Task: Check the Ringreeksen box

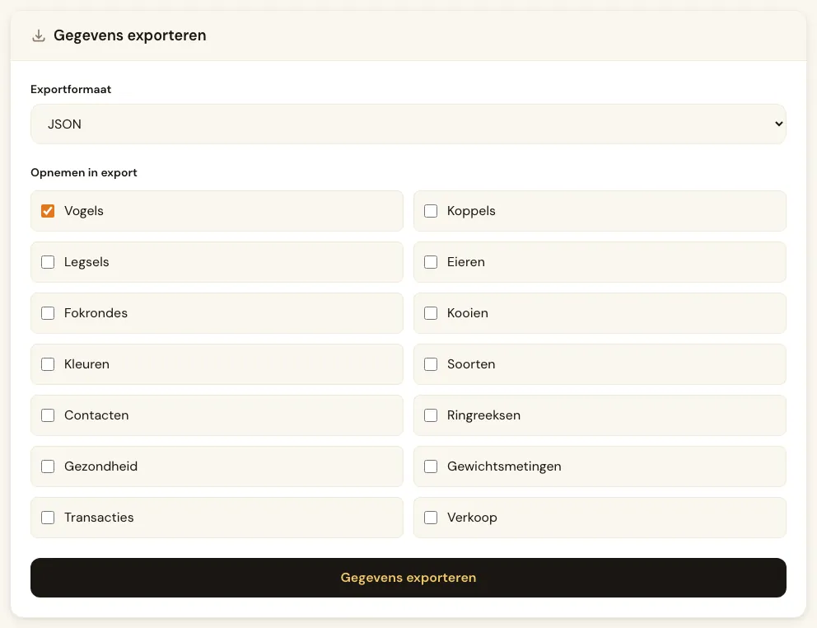Action: tap(431, 415)
